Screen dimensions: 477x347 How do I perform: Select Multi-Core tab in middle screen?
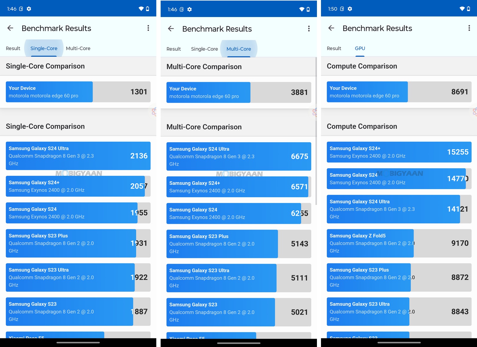tap(239, 49)
